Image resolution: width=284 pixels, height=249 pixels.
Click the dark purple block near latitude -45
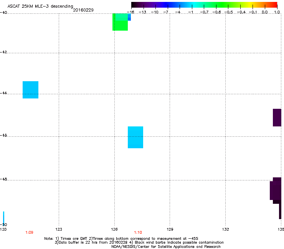(x=277, y=118)
